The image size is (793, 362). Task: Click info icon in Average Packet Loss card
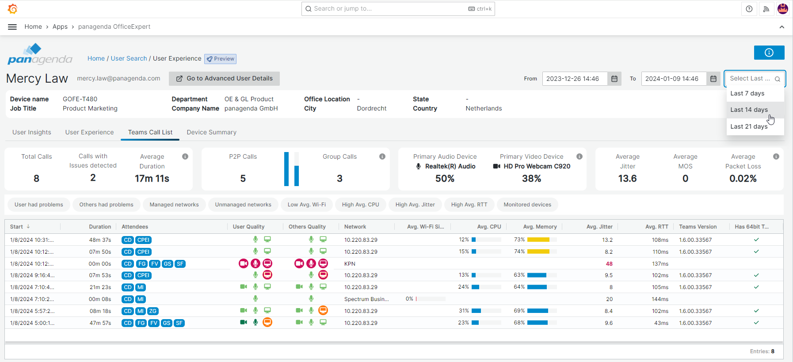tap(776, 156)
